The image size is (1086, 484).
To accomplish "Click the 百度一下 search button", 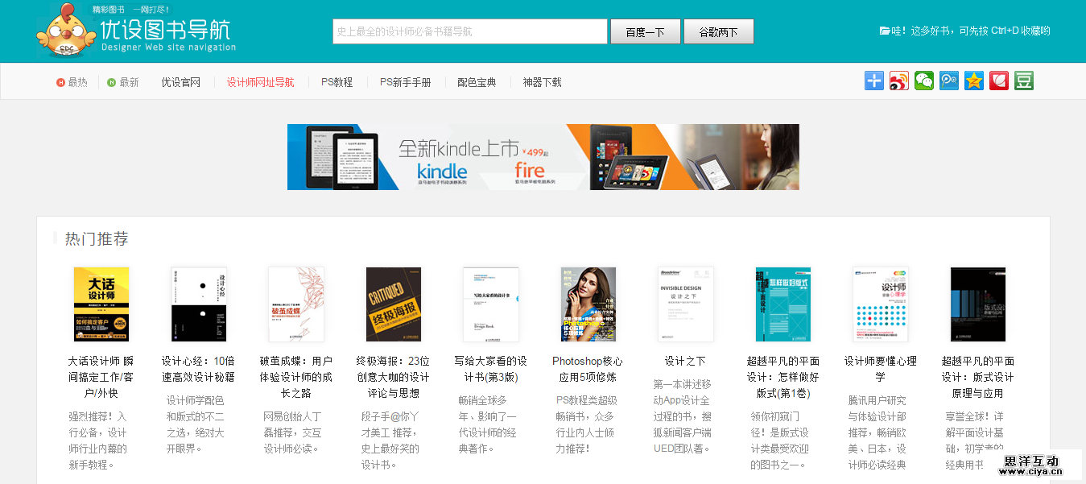I will click(x=646, y=31).
